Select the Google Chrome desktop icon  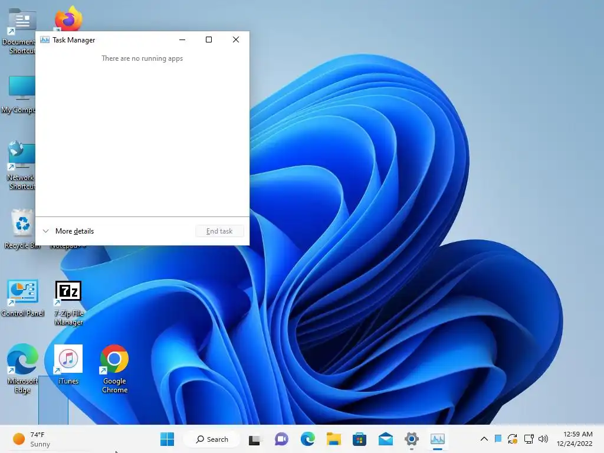114,369
